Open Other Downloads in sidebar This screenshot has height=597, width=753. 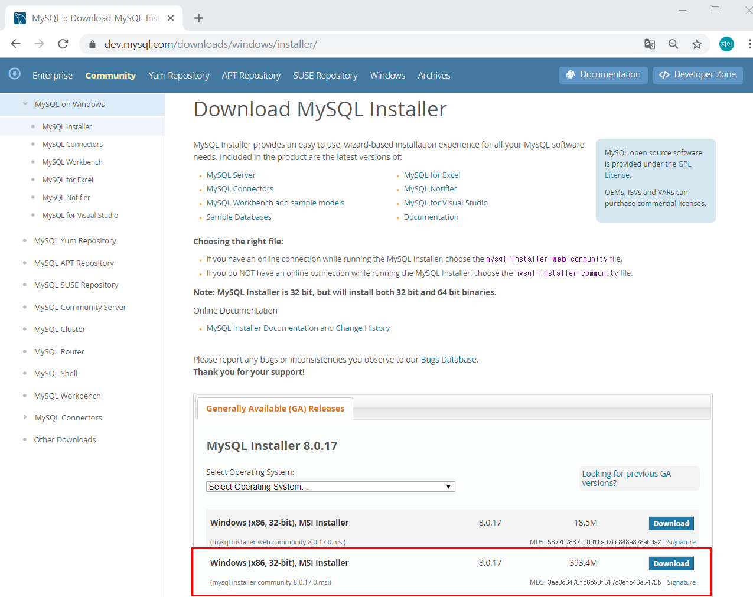point(65,440)
